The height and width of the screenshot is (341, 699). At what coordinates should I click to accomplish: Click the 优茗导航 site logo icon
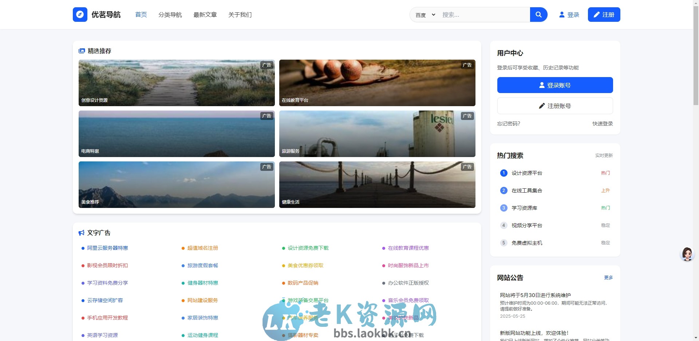click(x=80, y=15)
